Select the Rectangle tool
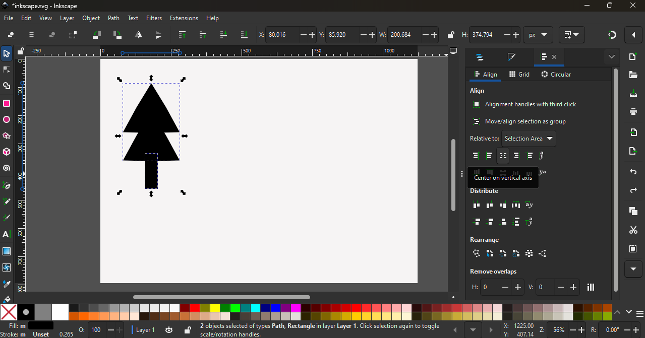Viewport: 645px width, 338px height. coord(7,103)
